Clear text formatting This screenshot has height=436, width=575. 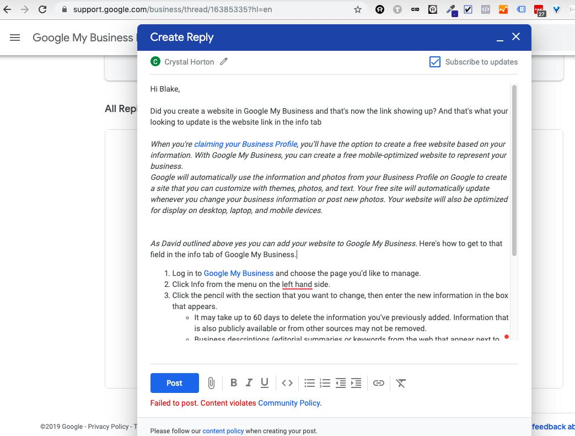pos(401,383)
